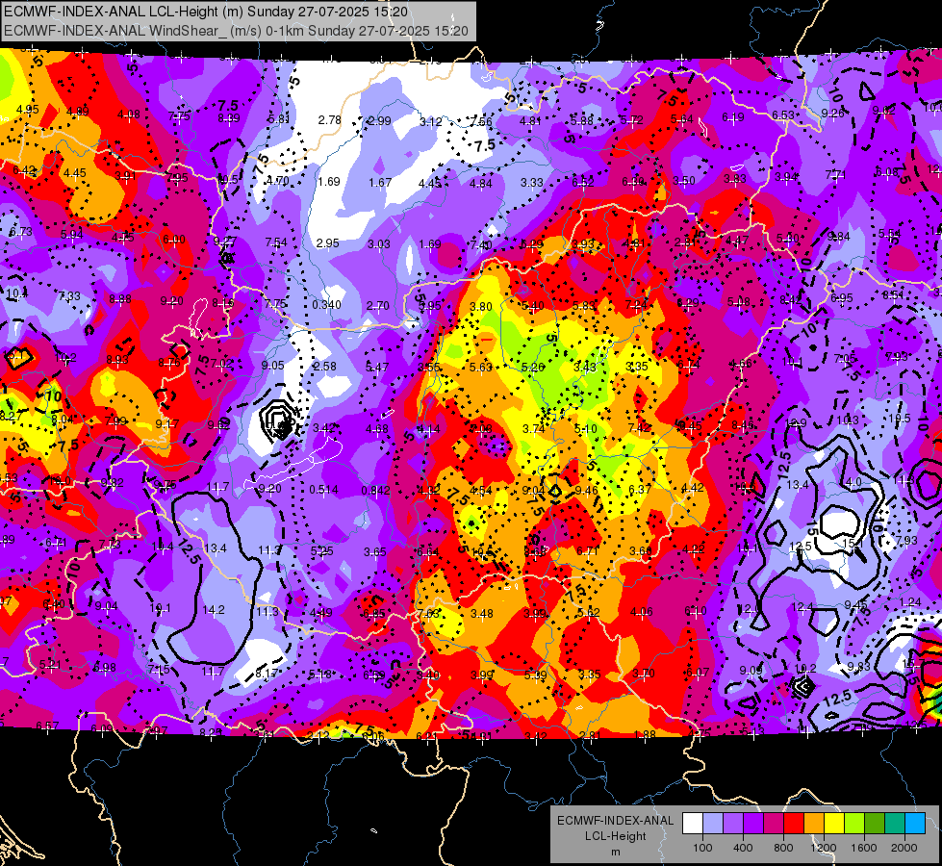Click the grid value 4.95

28,110
